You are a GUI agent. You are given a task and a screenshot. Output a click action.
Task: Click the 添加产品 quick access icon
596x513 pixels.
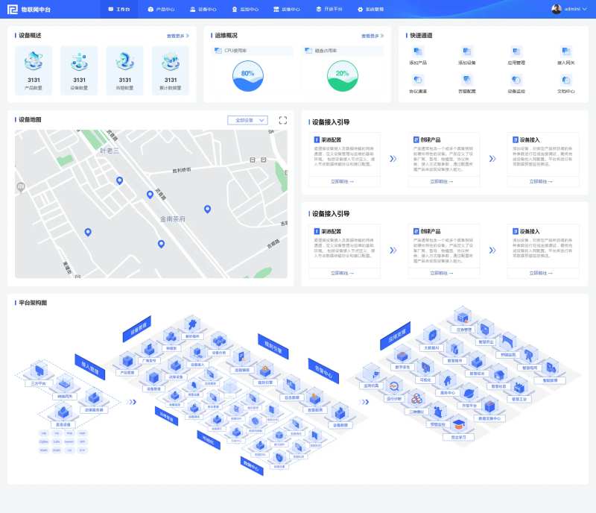418,51
